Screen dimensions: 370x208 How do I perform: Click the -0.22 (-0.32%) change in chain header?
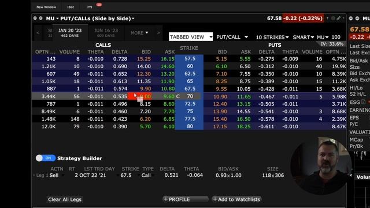point(303,18)
